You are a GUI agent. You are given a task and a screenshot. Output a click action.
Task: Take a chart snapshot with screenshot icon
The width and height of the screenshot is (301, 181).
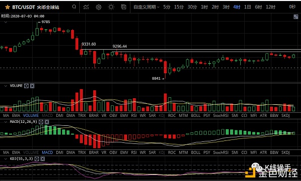[124, 7]
